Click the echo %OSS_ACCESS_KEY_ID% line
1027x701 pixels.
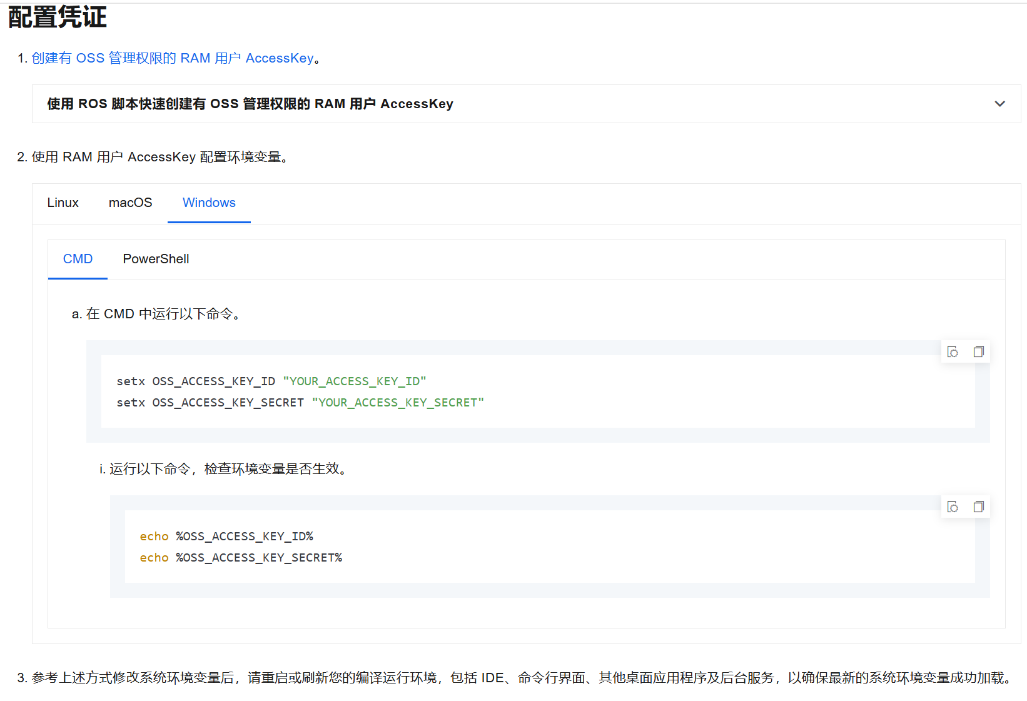coord(226,537)
